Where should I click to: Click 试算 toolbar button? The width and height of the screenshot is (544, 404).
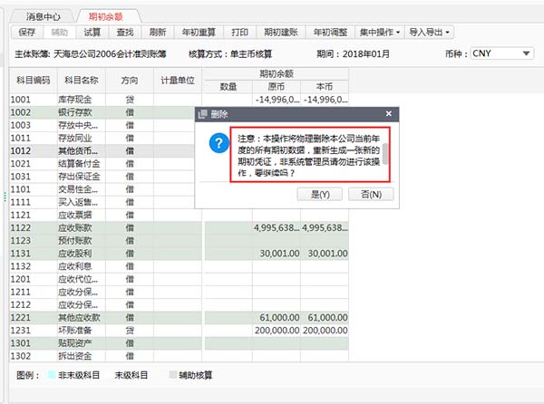point(92,33)
